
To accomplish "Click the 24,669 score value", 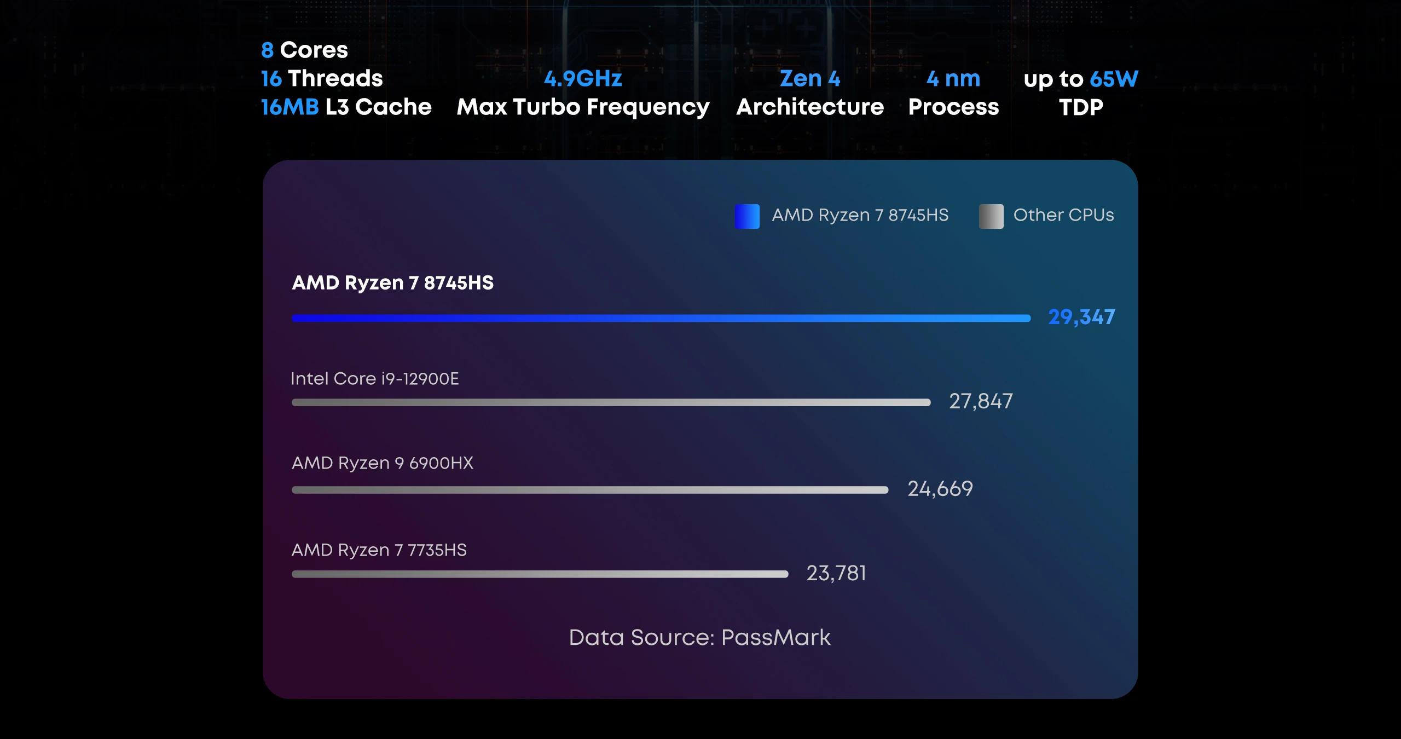I will click(940, 489).
